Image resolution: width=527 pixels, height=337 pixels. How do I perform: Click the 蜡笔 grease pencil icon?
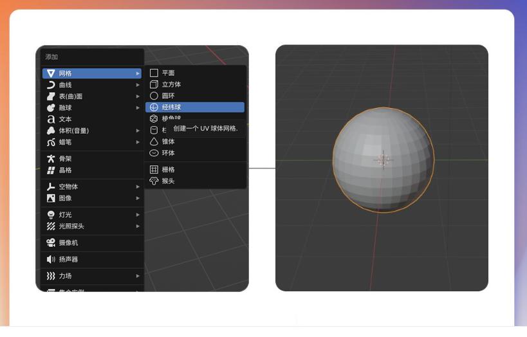coord(51,142)
